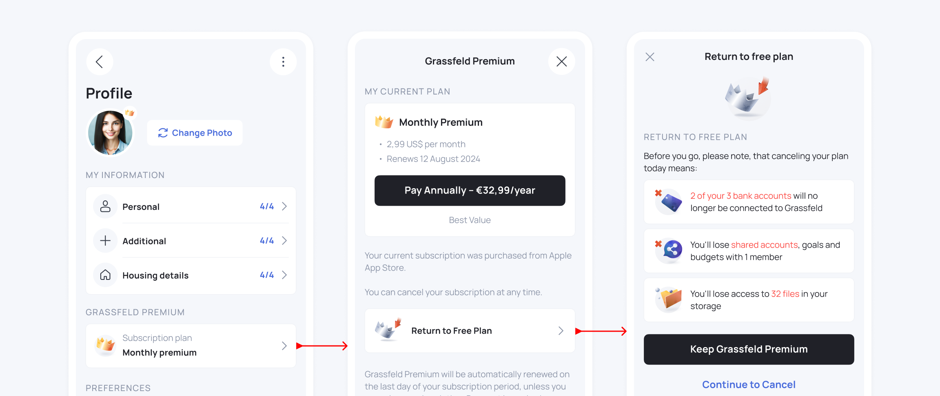Click the Change Photo button
Viewport: 940px width, 396px height.
195,133
